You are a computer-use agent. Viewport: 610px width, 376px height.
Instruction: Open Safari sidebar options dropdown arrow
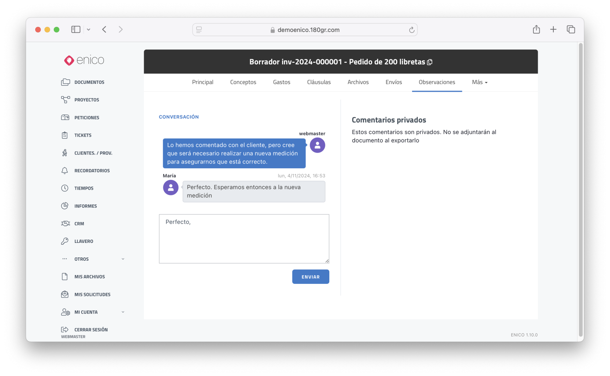click(88, 30)
